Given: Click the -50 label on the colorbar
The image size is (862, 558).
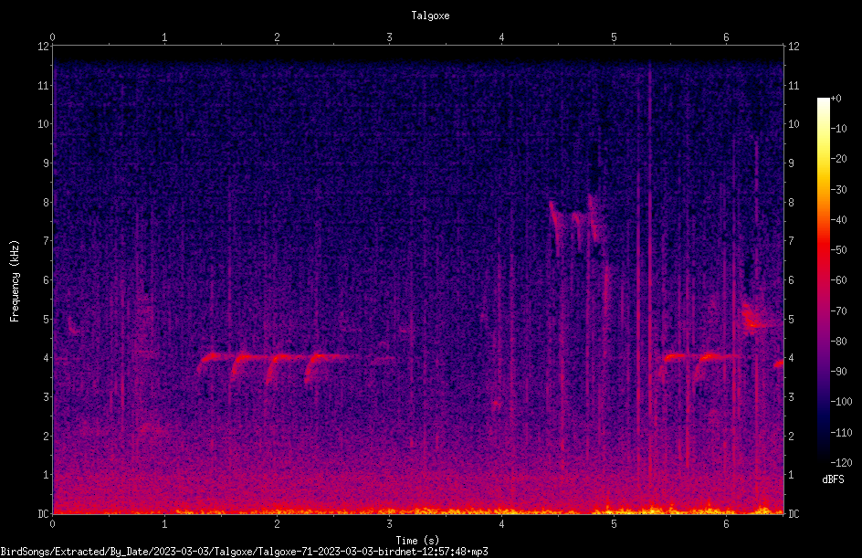Looking at the screenshot, I should pos(839,249).
